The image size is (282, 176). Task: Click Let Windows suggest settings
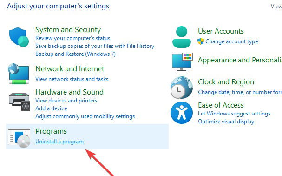tap(234, 114)
